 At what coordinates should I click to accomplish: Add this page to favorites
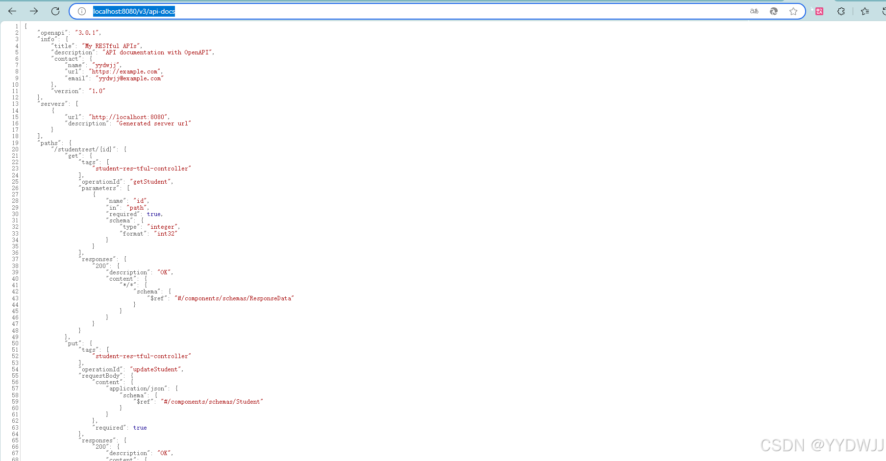793,11
